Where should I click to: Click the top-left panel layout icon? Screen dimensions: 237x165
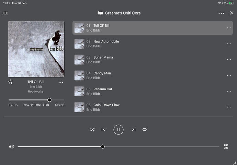[x=5, y=13]
